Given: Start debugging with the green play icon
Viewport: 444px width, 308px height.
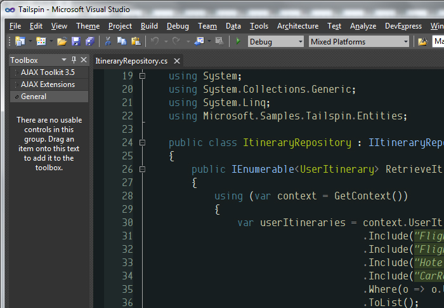Looking at the screenshot, I should click(x=238, y=41).
